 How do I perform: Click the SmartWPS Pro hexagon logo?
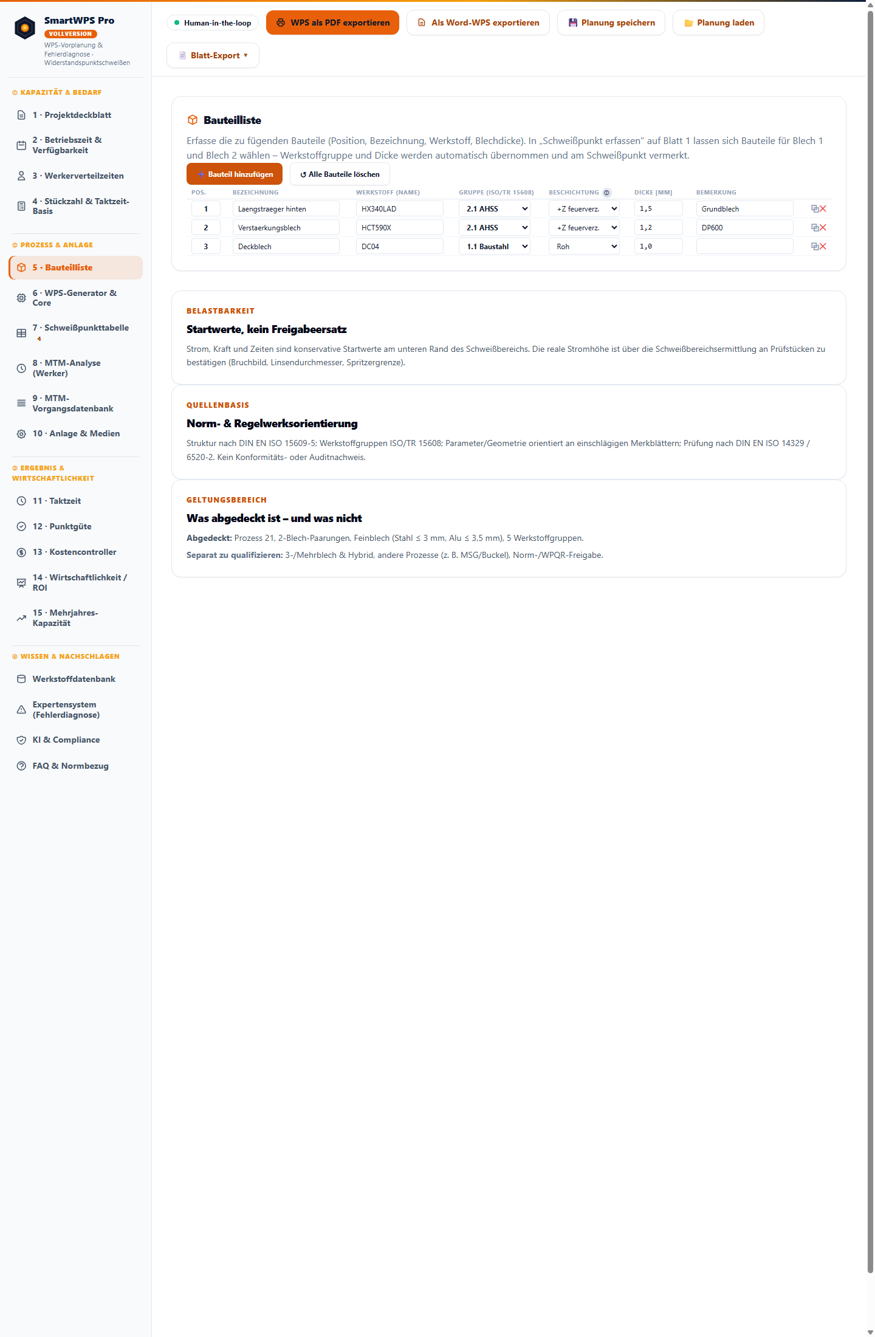pos(25,28)
